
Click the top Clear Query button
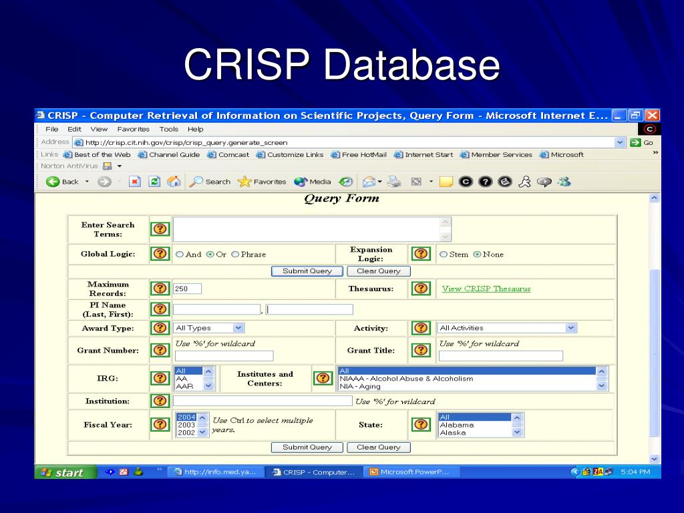click(x=379, y=271)
